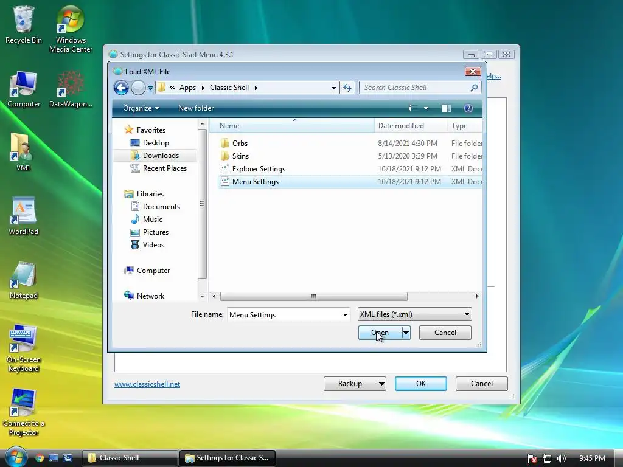Click Cancel in the Load XML File dialog
This screenshot has width=623, height=467.
click(445, 333)
